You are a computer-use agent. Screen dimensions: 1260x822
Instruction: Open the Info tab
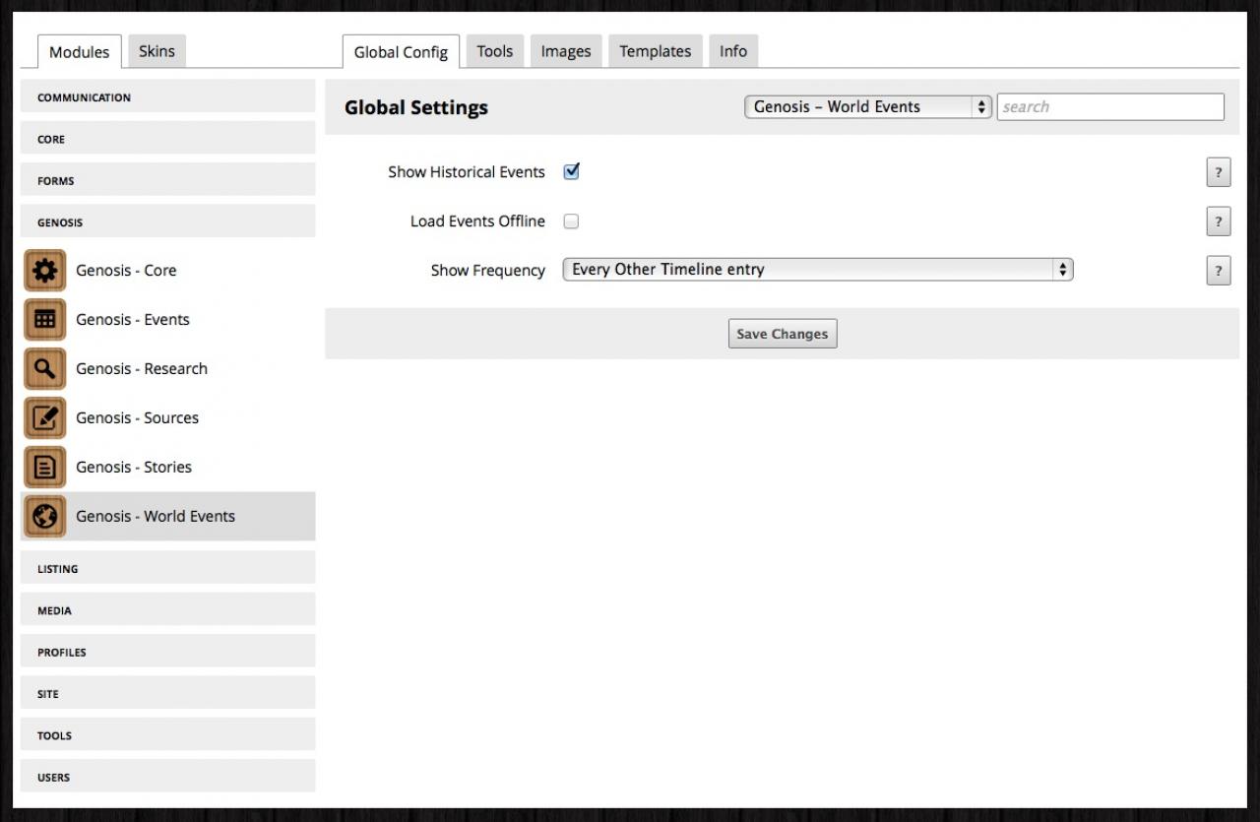pos(733,51)
